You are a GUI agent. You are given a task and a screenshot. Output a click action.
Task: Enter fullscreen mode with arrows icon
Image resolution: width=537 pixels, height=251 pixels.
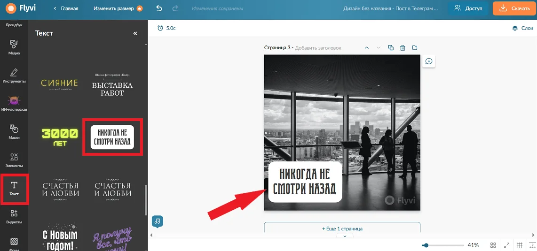(x=506, y=245)
